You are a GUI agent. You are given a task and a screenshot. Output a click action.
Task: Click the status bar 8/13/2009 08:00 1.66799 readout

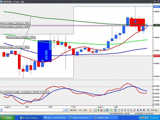(120, 113)
